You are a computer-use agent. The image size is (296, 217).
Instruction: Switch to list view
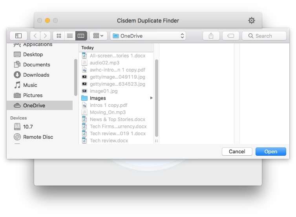coord(70,36)
